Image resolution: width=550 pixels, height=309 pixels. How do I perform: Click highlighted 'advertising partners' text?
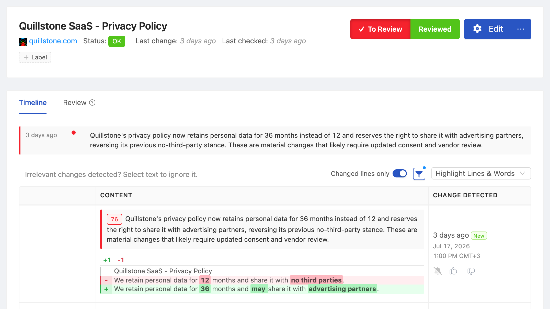(x=342, y=289)
